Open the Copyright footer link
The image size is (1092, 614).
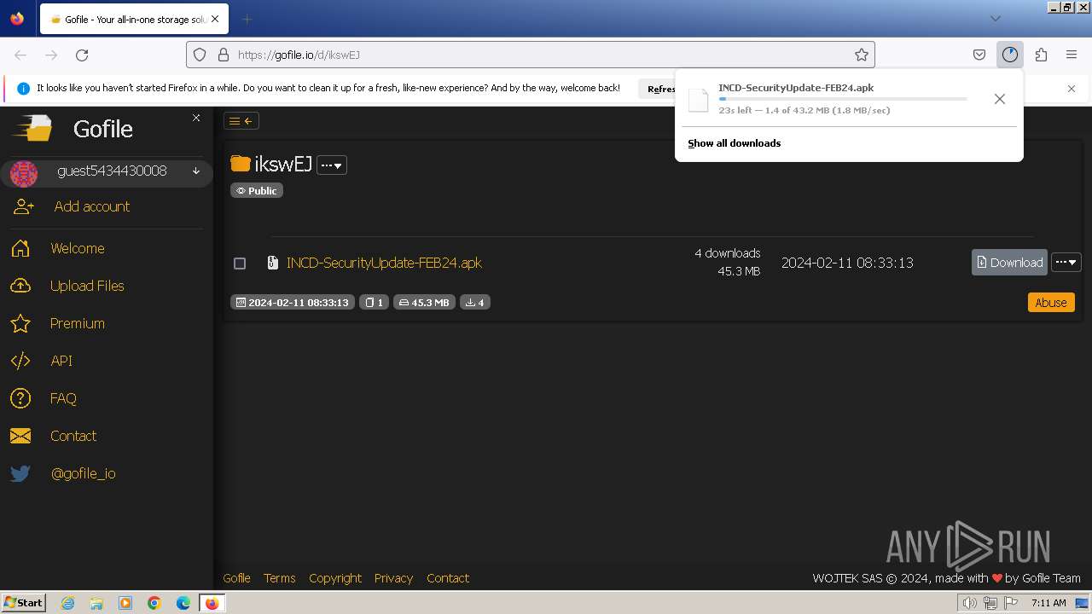click(335, 578)
